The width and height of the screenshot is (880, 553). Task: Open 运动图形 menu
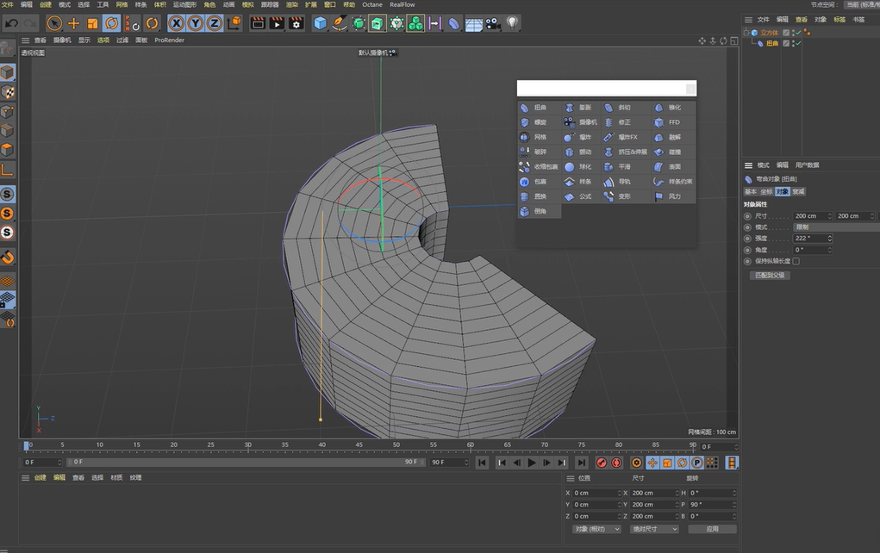tap(184, 4)
